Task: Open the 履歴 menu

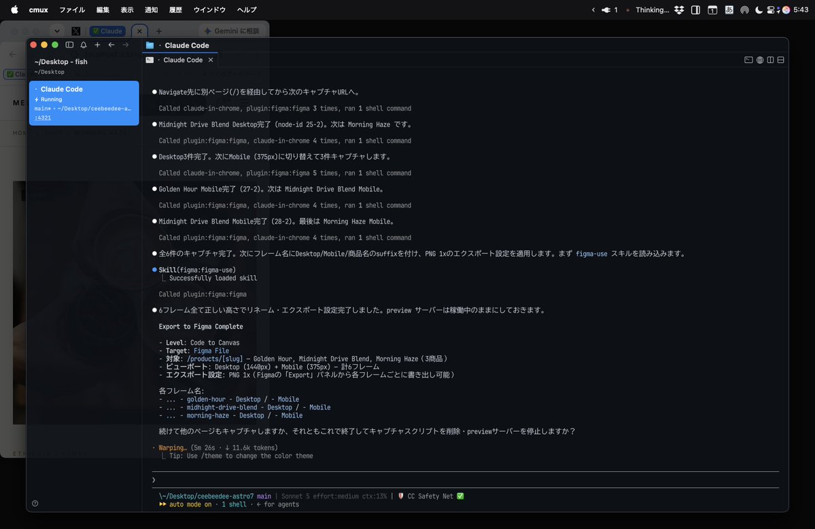Action: coord(175,10)
